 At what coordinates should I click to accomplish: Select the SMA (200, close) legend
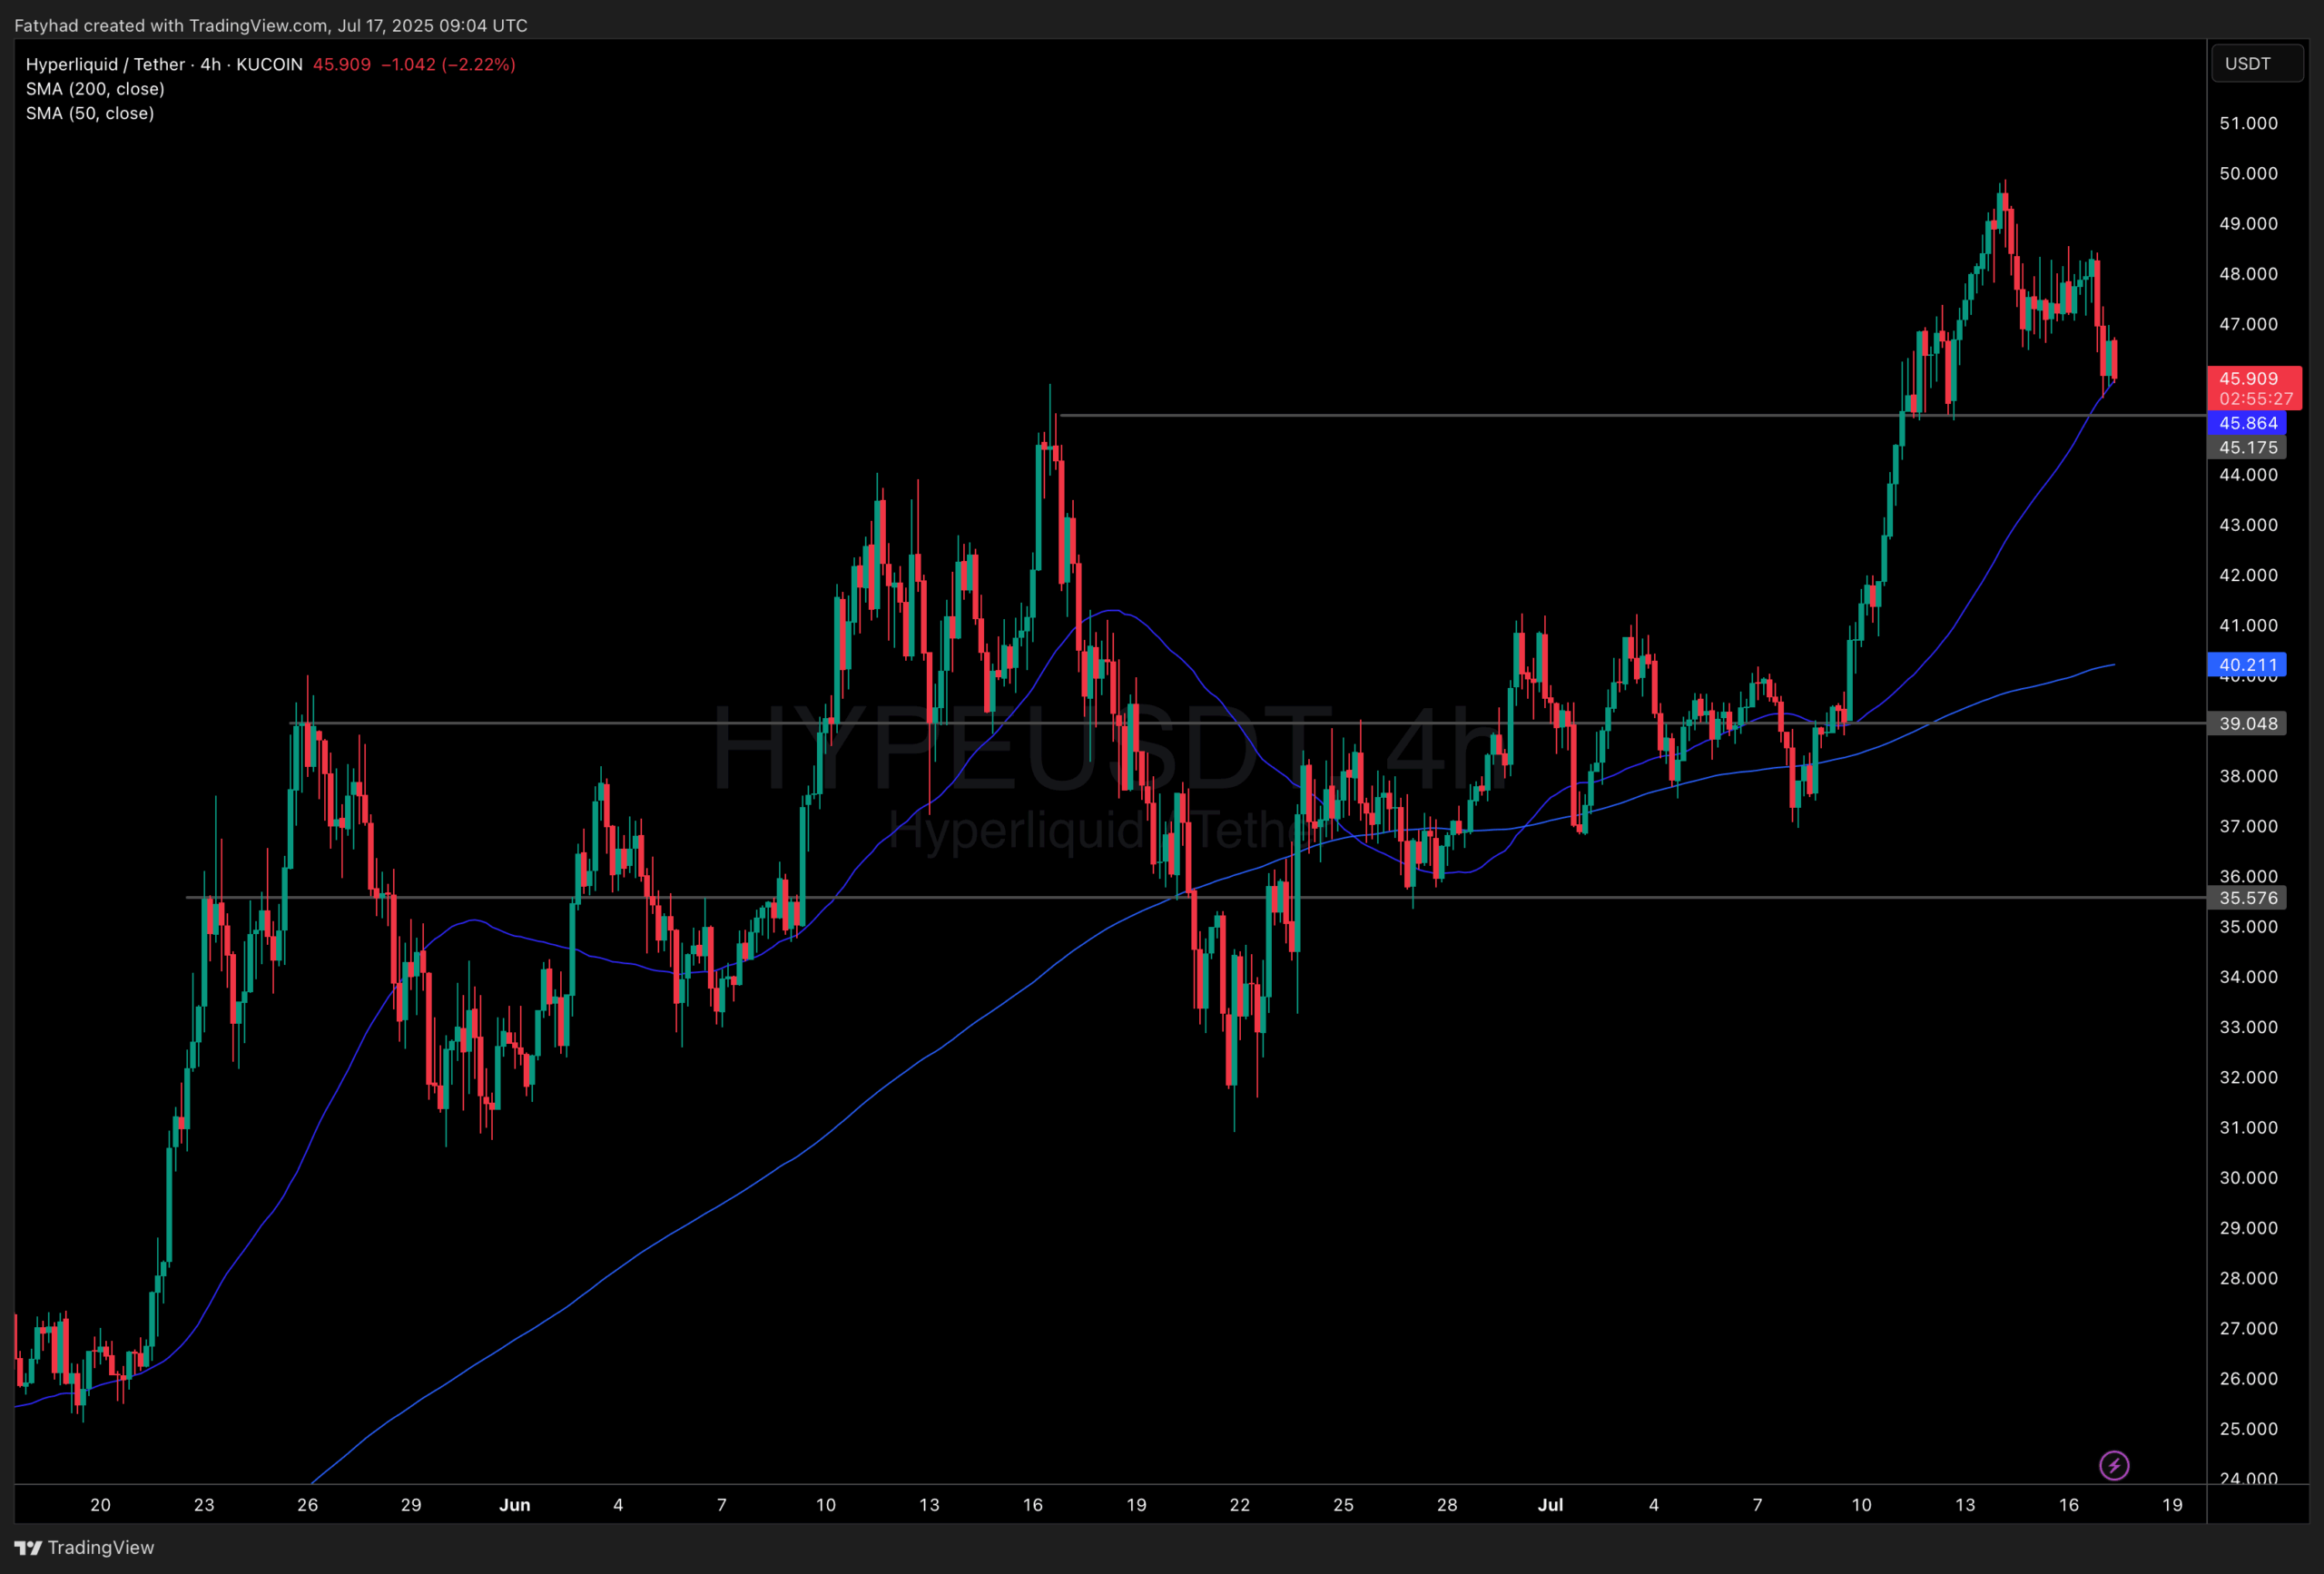coord(95,89)
